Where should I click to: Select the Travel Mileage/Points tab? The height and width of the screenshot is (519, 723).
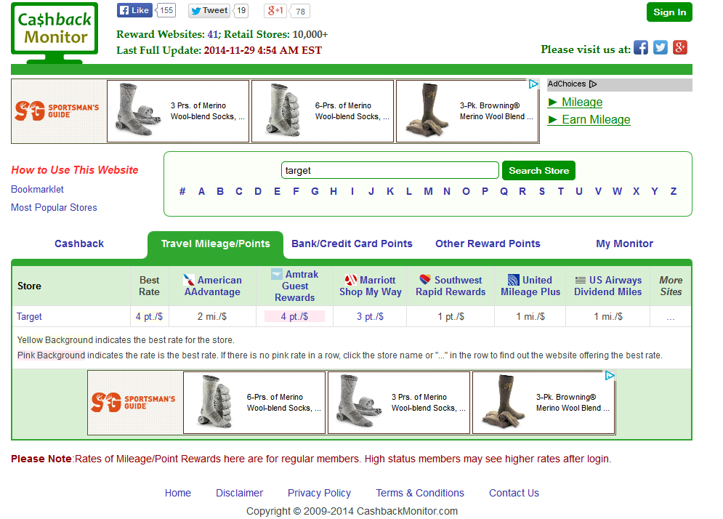[215, 244]
